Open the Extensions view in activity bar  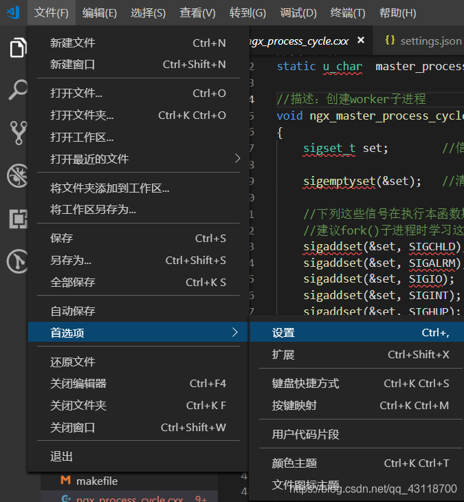[19, 219]
